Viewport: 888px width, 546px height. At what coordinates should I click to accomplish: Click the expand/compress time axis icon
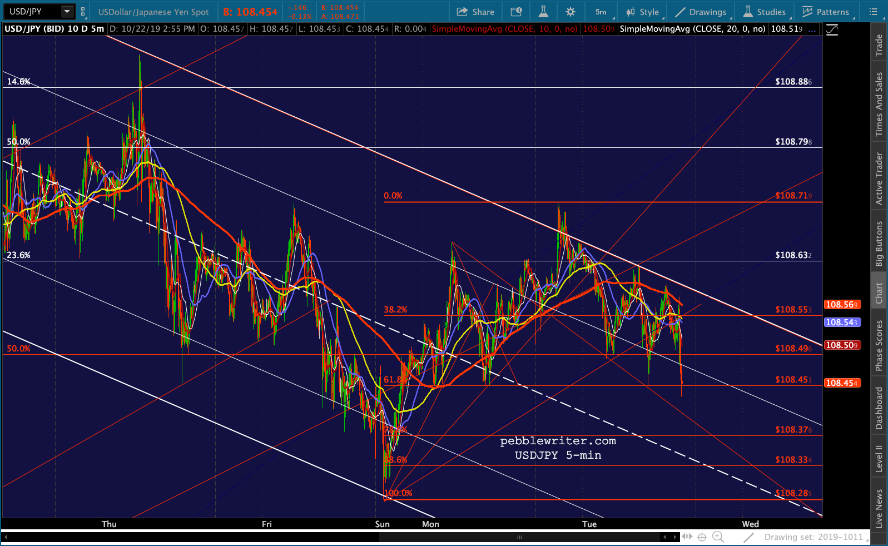(687, 537)
